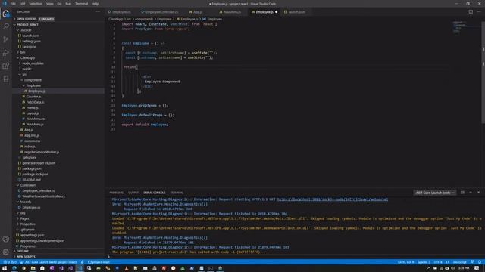Screen dimensions: 485x272
Task: Click the JavaScript language mode indicator
Action: pos(459,262)
